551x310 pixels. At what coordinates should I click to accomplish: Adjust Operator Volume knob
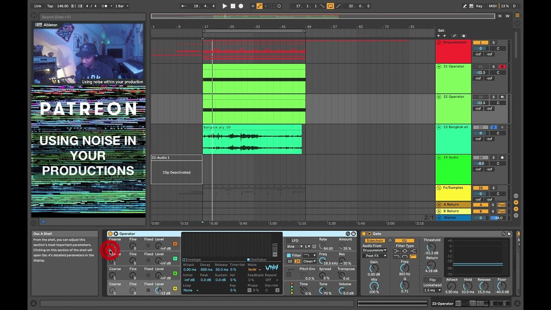tap(342, 290)
